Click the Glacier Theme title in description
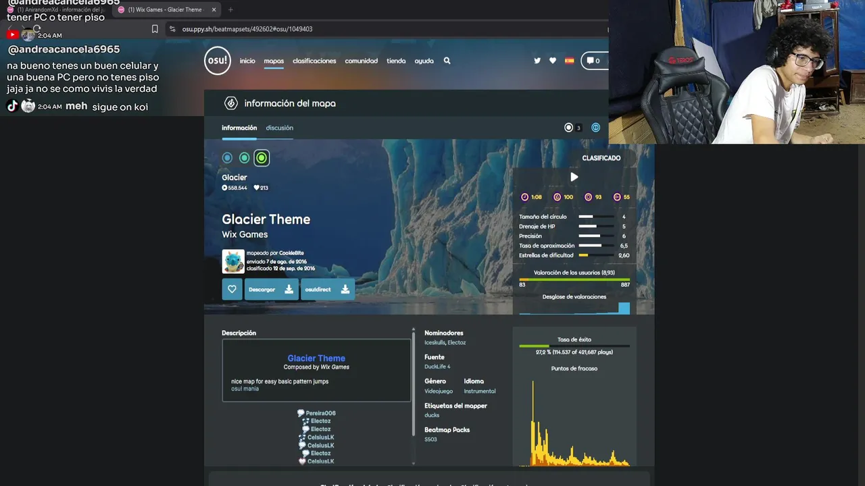 (x=316, y=358)
